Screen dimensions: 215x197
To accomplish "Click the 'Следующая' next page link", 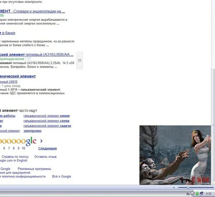I will pos(47,148).
